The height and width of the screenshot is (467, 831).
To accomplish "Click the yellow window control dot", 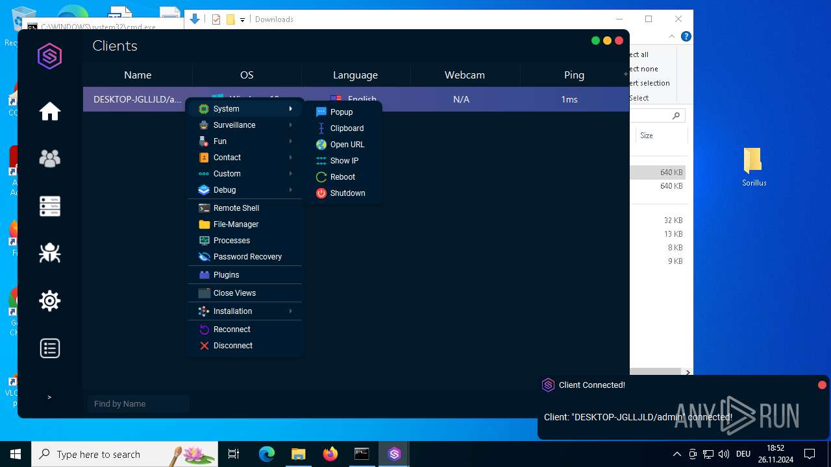I will [607, 40].
